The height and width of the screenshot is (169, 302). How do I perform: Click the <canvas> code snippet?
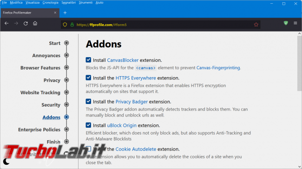pyautogui.click(x=145, y=68)
